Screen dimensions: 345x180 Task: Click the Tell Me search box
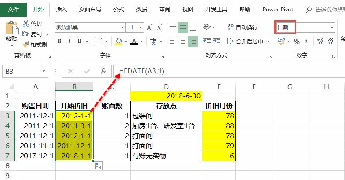pyautogui.click(x=325, y=10)
